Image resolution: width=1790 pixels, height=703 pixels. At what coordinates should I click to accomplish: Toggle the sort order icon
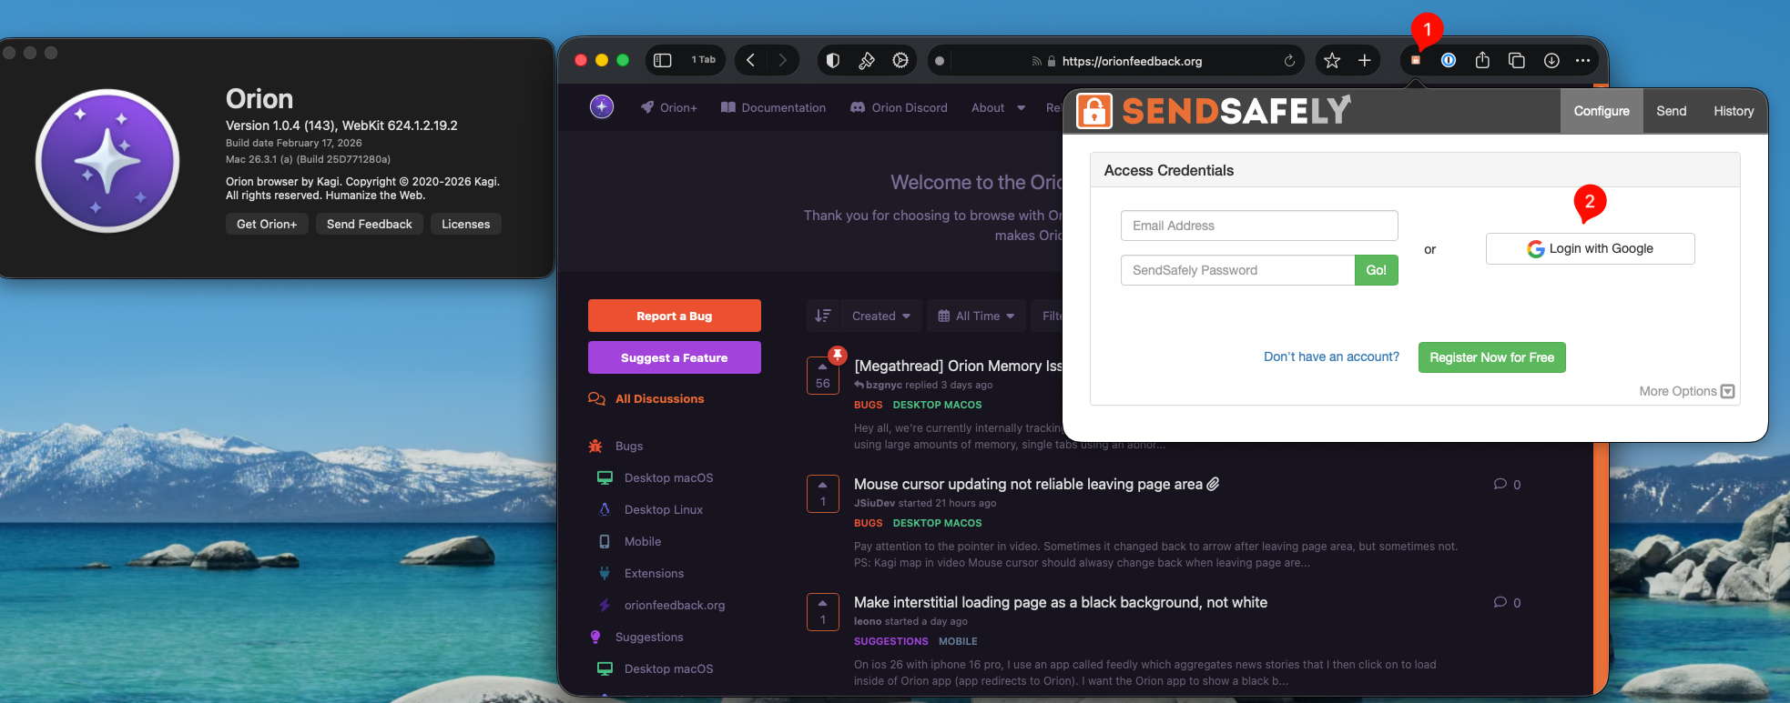point(823,316)
